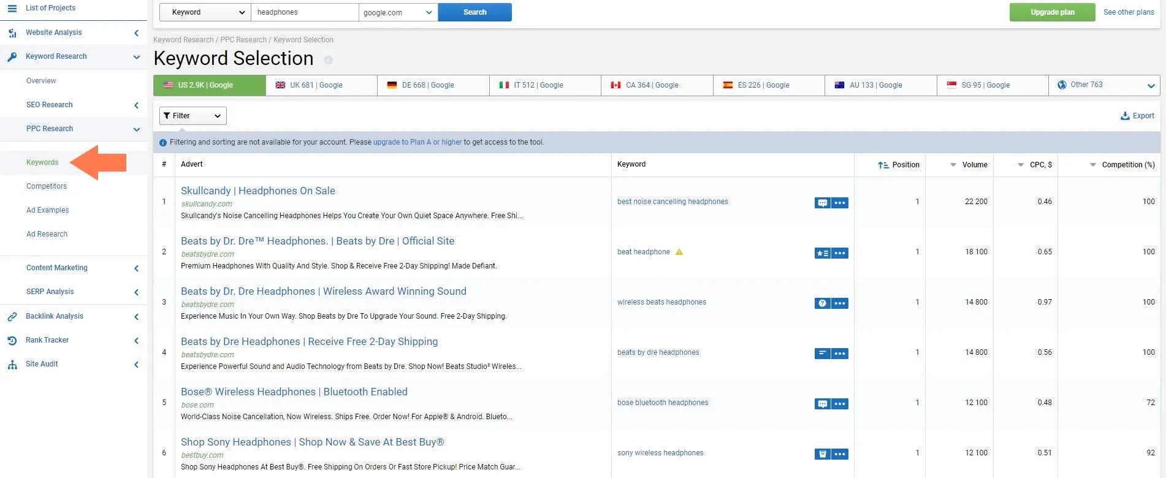Switch to SG 95 Google tab

(x=993, y=85)
